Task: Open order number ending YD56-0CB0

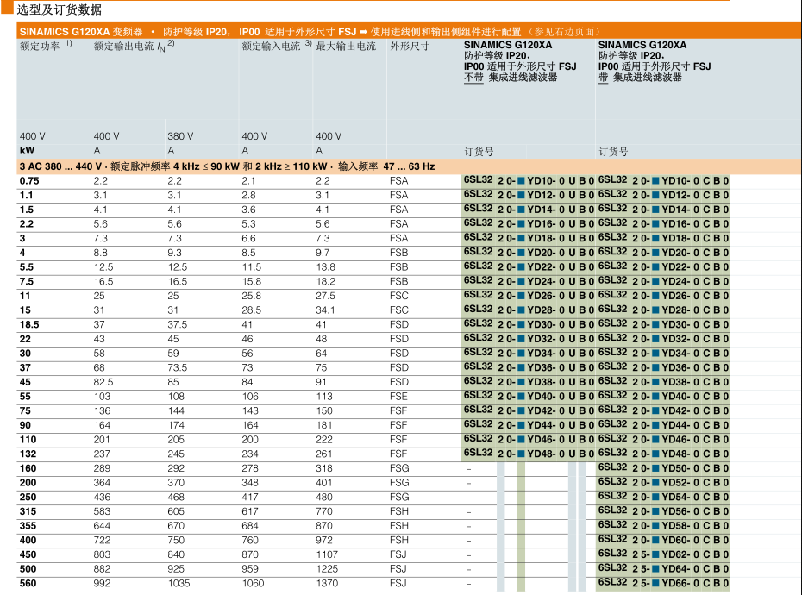Action: [663, 511]
